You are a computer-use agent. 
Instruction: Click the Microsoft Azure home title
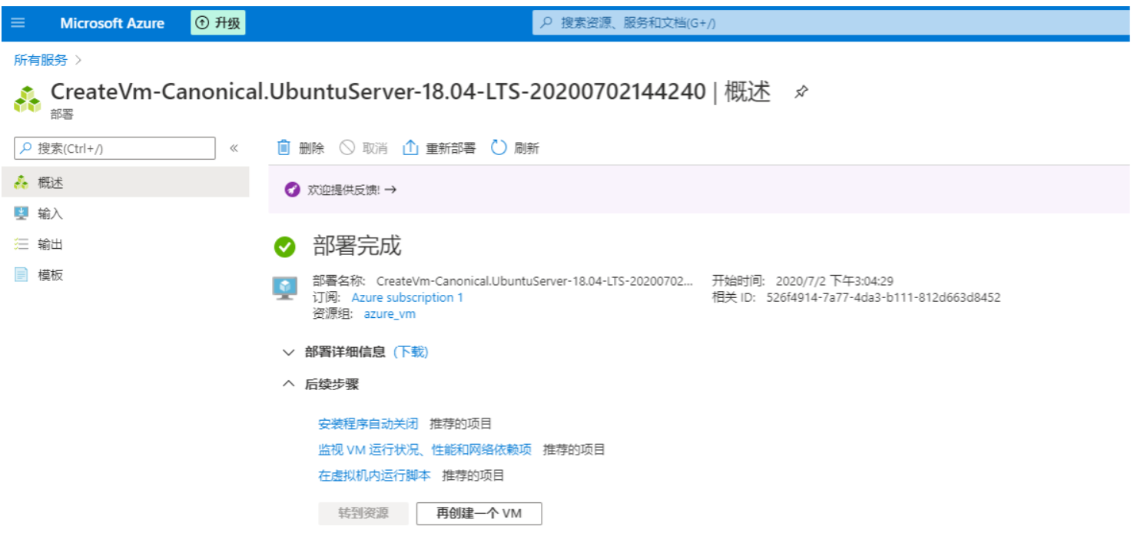click(112, 23)
